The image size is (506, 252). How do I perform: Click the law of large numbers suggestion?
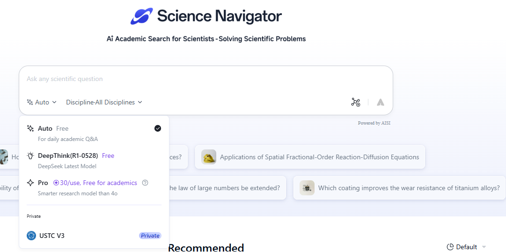224,188
